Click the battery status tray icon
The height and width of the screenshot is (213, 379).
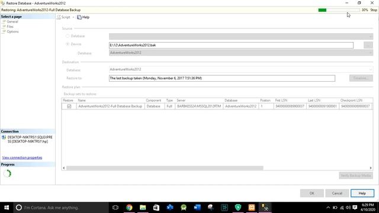pos(335,208)
